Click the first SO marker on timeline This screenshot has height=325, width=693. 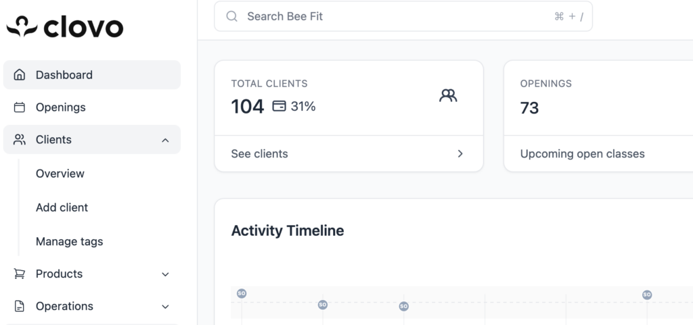coord(242,293)
